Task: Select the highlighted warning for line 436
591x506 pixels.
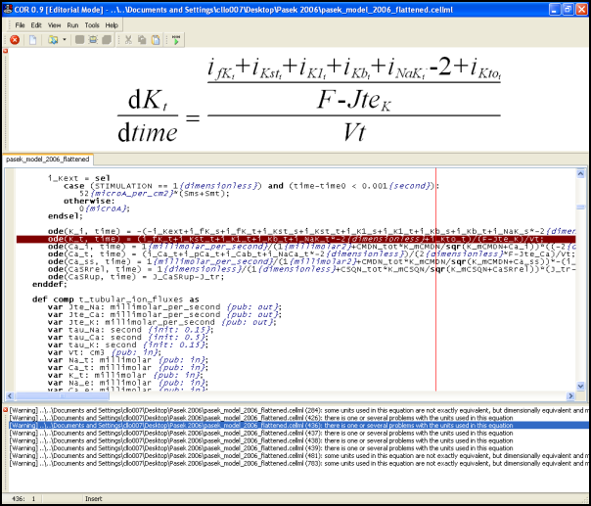Action: click(x=299, y=426)
